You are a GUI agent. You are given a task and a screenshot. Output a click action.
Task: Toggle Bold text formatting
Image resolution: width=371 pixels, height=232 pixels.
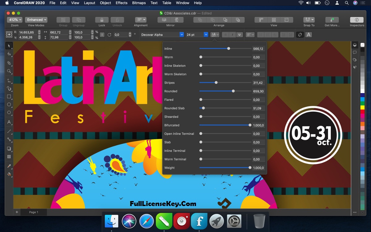tap(226, 35)
